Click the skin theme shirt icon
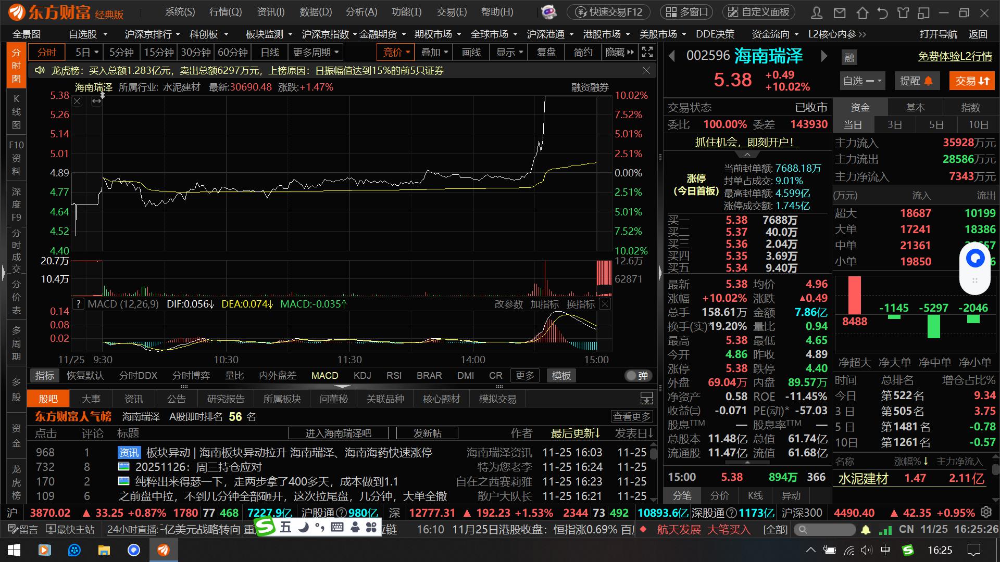 click(903, 12)
